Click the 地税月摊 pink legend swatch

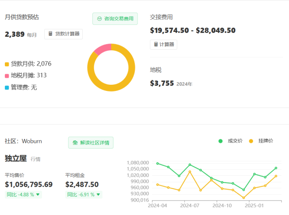7,76
